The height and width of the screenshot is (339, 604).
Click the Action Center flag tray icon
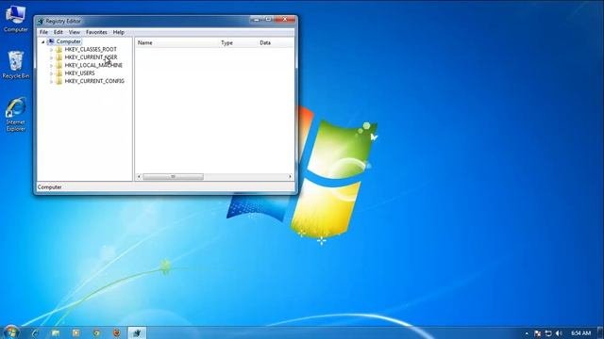537,333
